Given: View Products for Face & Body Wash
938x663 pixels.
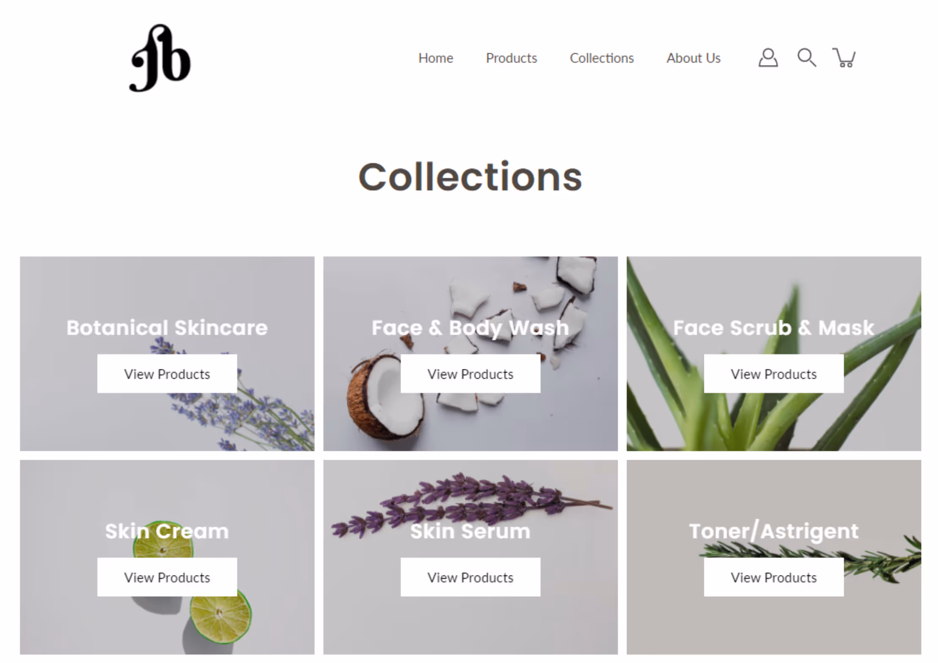Looking at the screenshot, I should point(470,374).
